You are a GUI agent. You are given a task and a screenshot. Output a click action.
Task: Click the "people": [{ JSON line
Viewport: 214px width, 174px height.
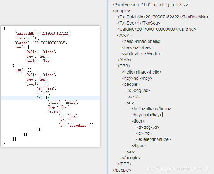(37, 84)
